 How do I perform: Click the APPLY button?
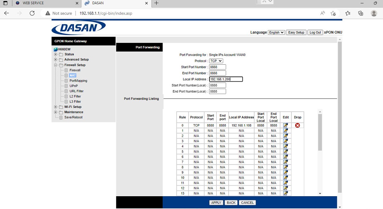(x=216, y=203)
